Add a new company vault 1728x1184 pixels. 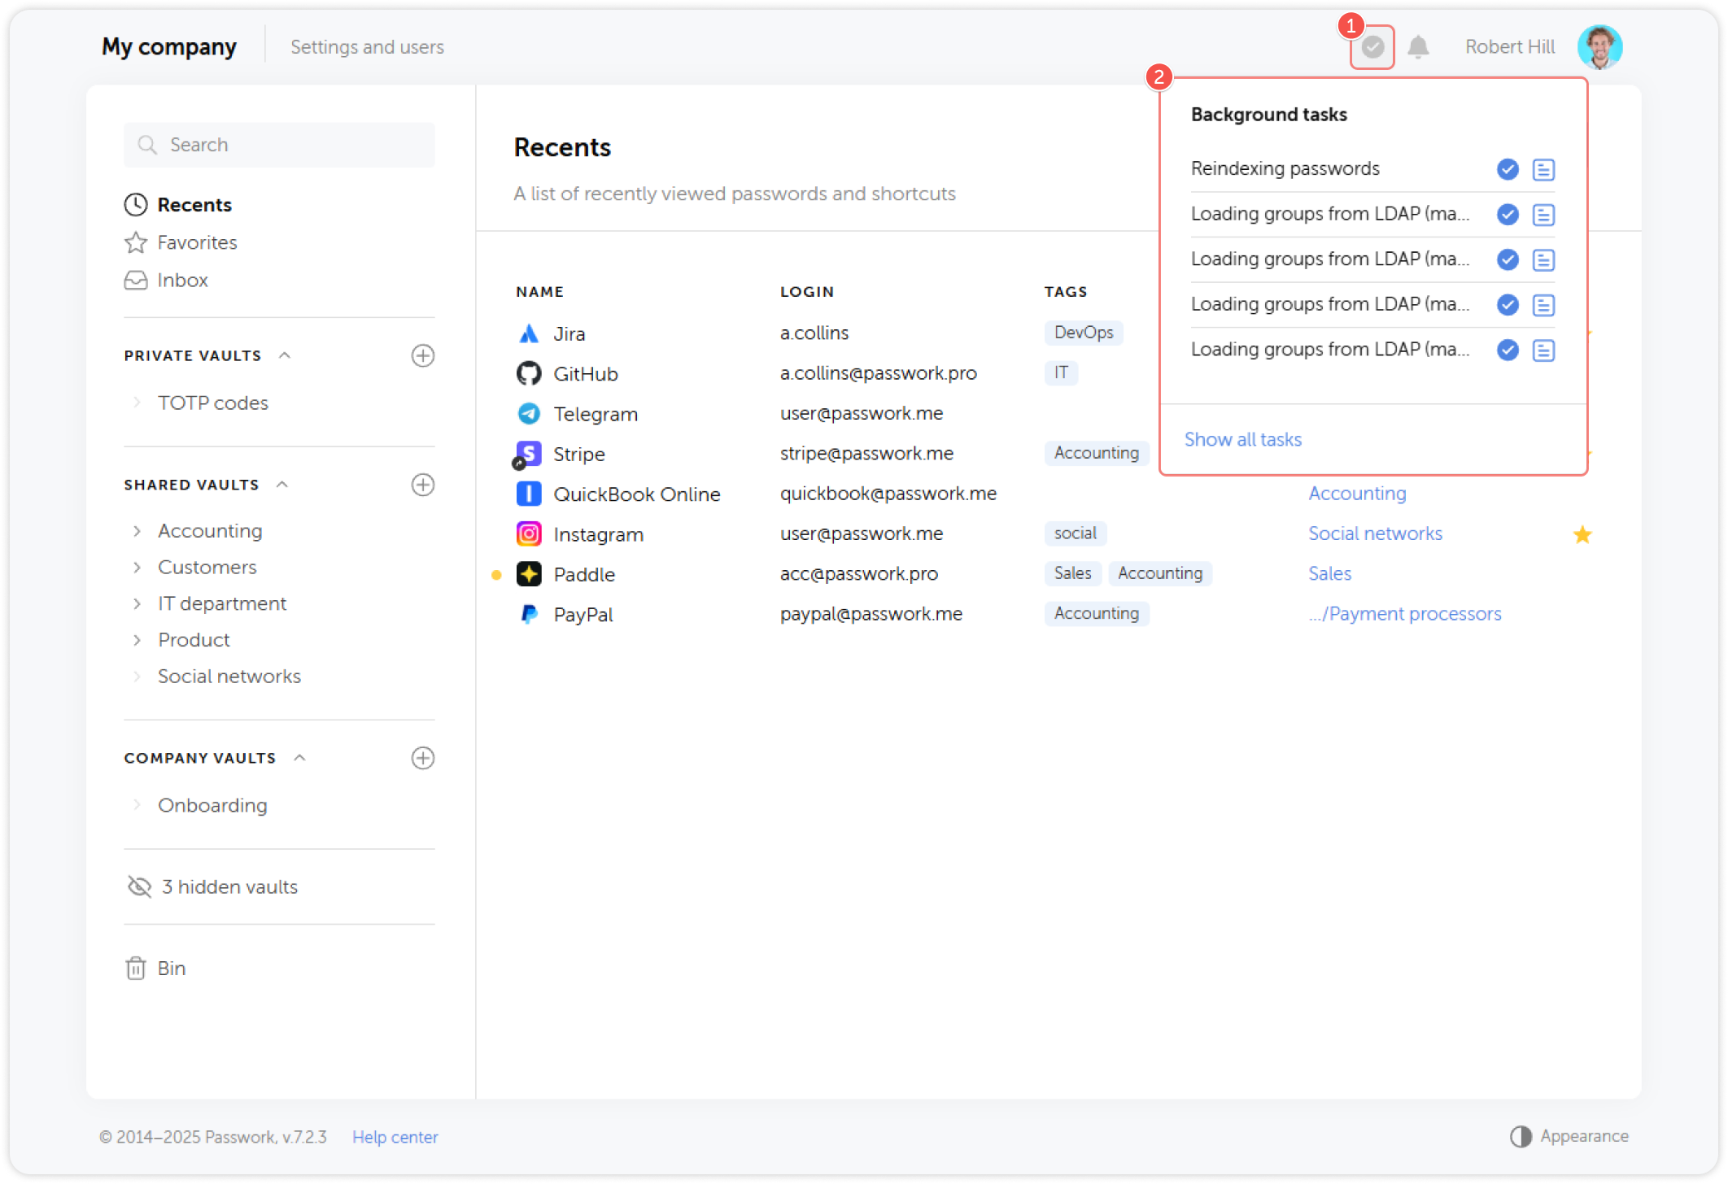[x=422, y=758]
